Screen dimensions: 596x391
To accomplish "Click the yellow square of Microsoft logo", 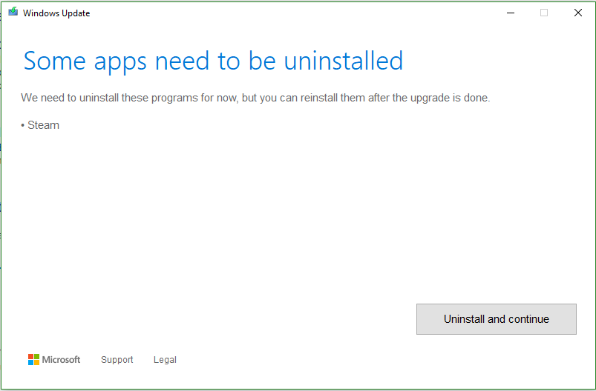I will point(36,363).
